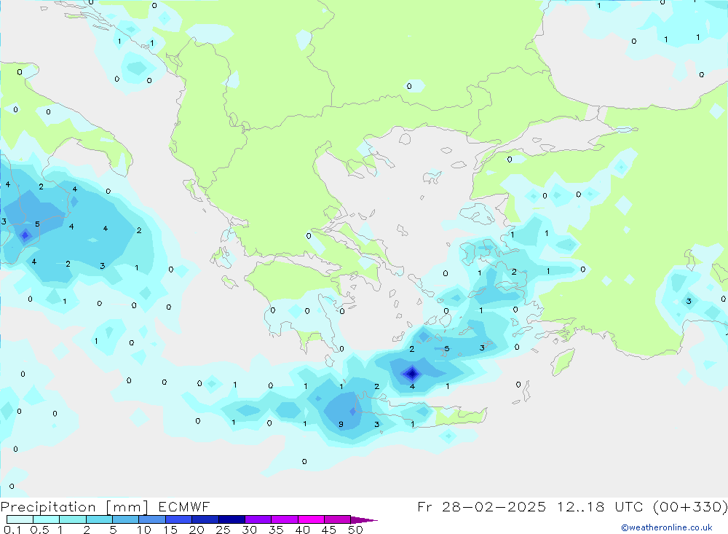Open the weatheronline.co.uk link
728x534 pixels.
(667, 527)
